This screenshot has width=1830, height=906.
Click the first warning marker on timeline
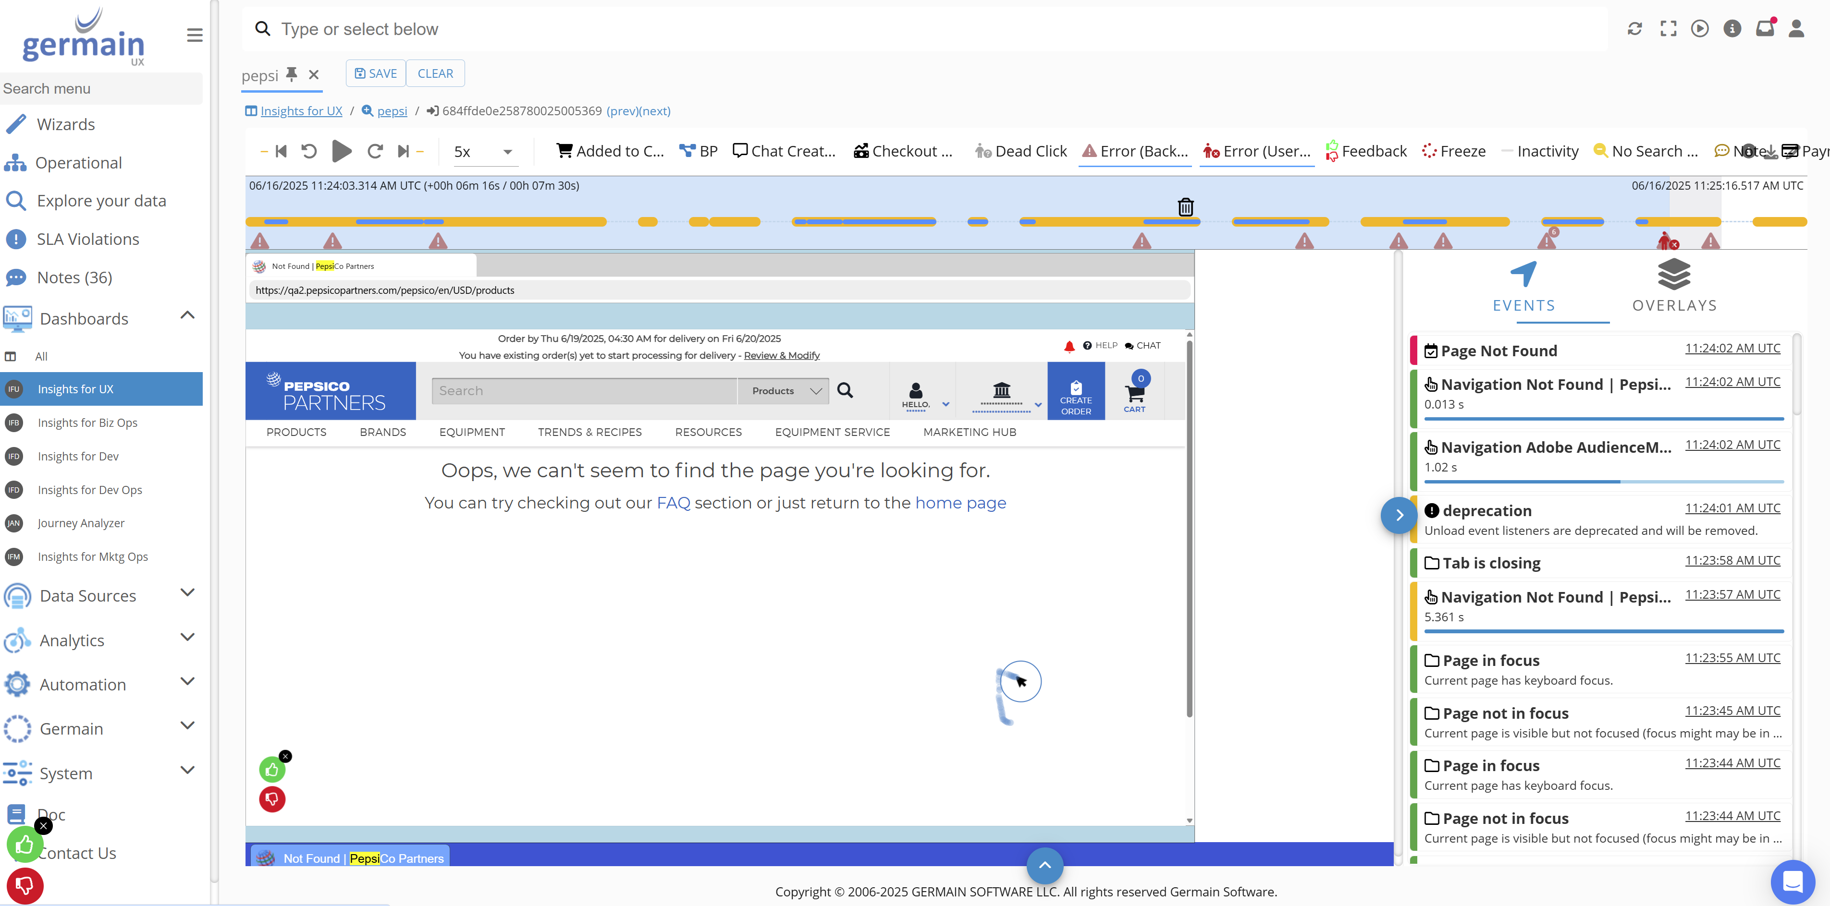coord(260,242)
